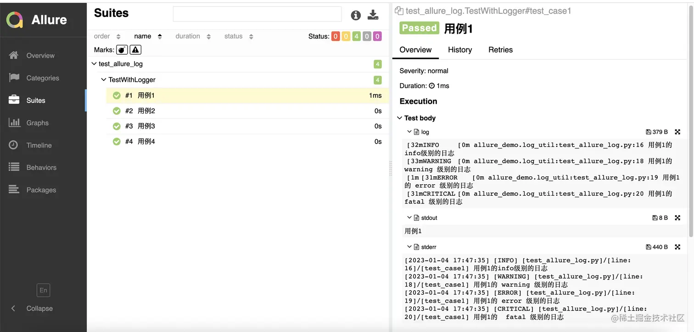
Task: Sort suites by order
Action: 107,36
